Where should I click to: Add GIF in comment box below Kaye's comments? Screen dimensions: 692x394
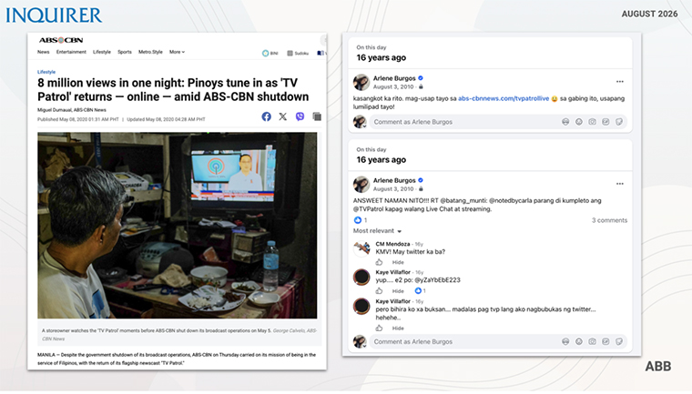click(605, 341)
